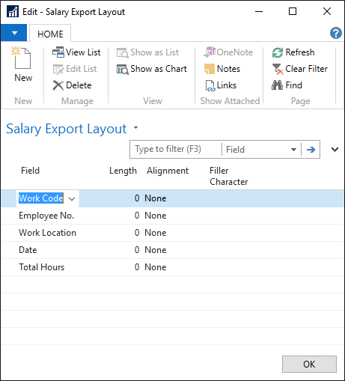Screen dimensions: 345x381
Task: Click the New document icon
Action: pyautogui.click(x=22, y=58)
